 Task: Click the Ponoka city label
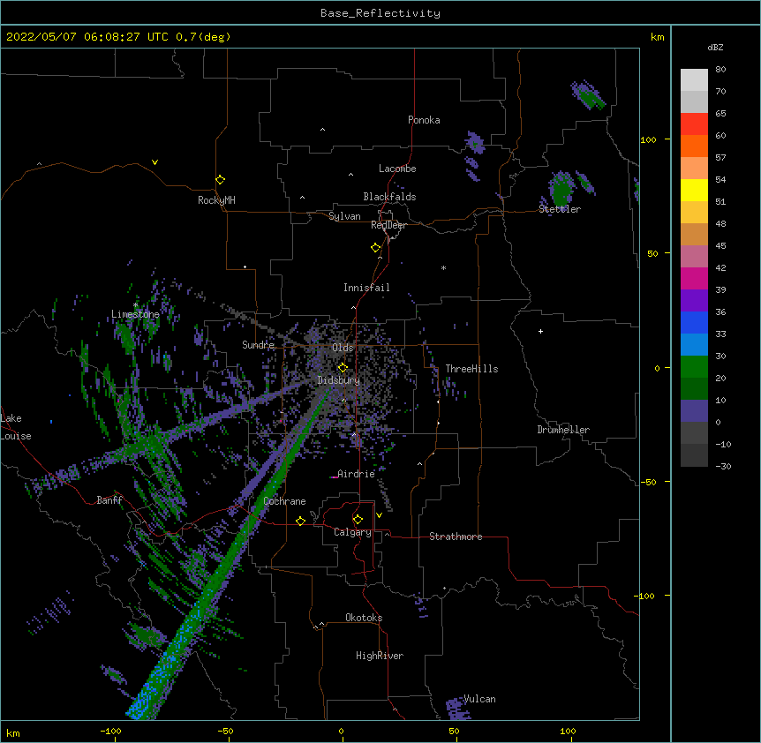click(x=424, y=120)
